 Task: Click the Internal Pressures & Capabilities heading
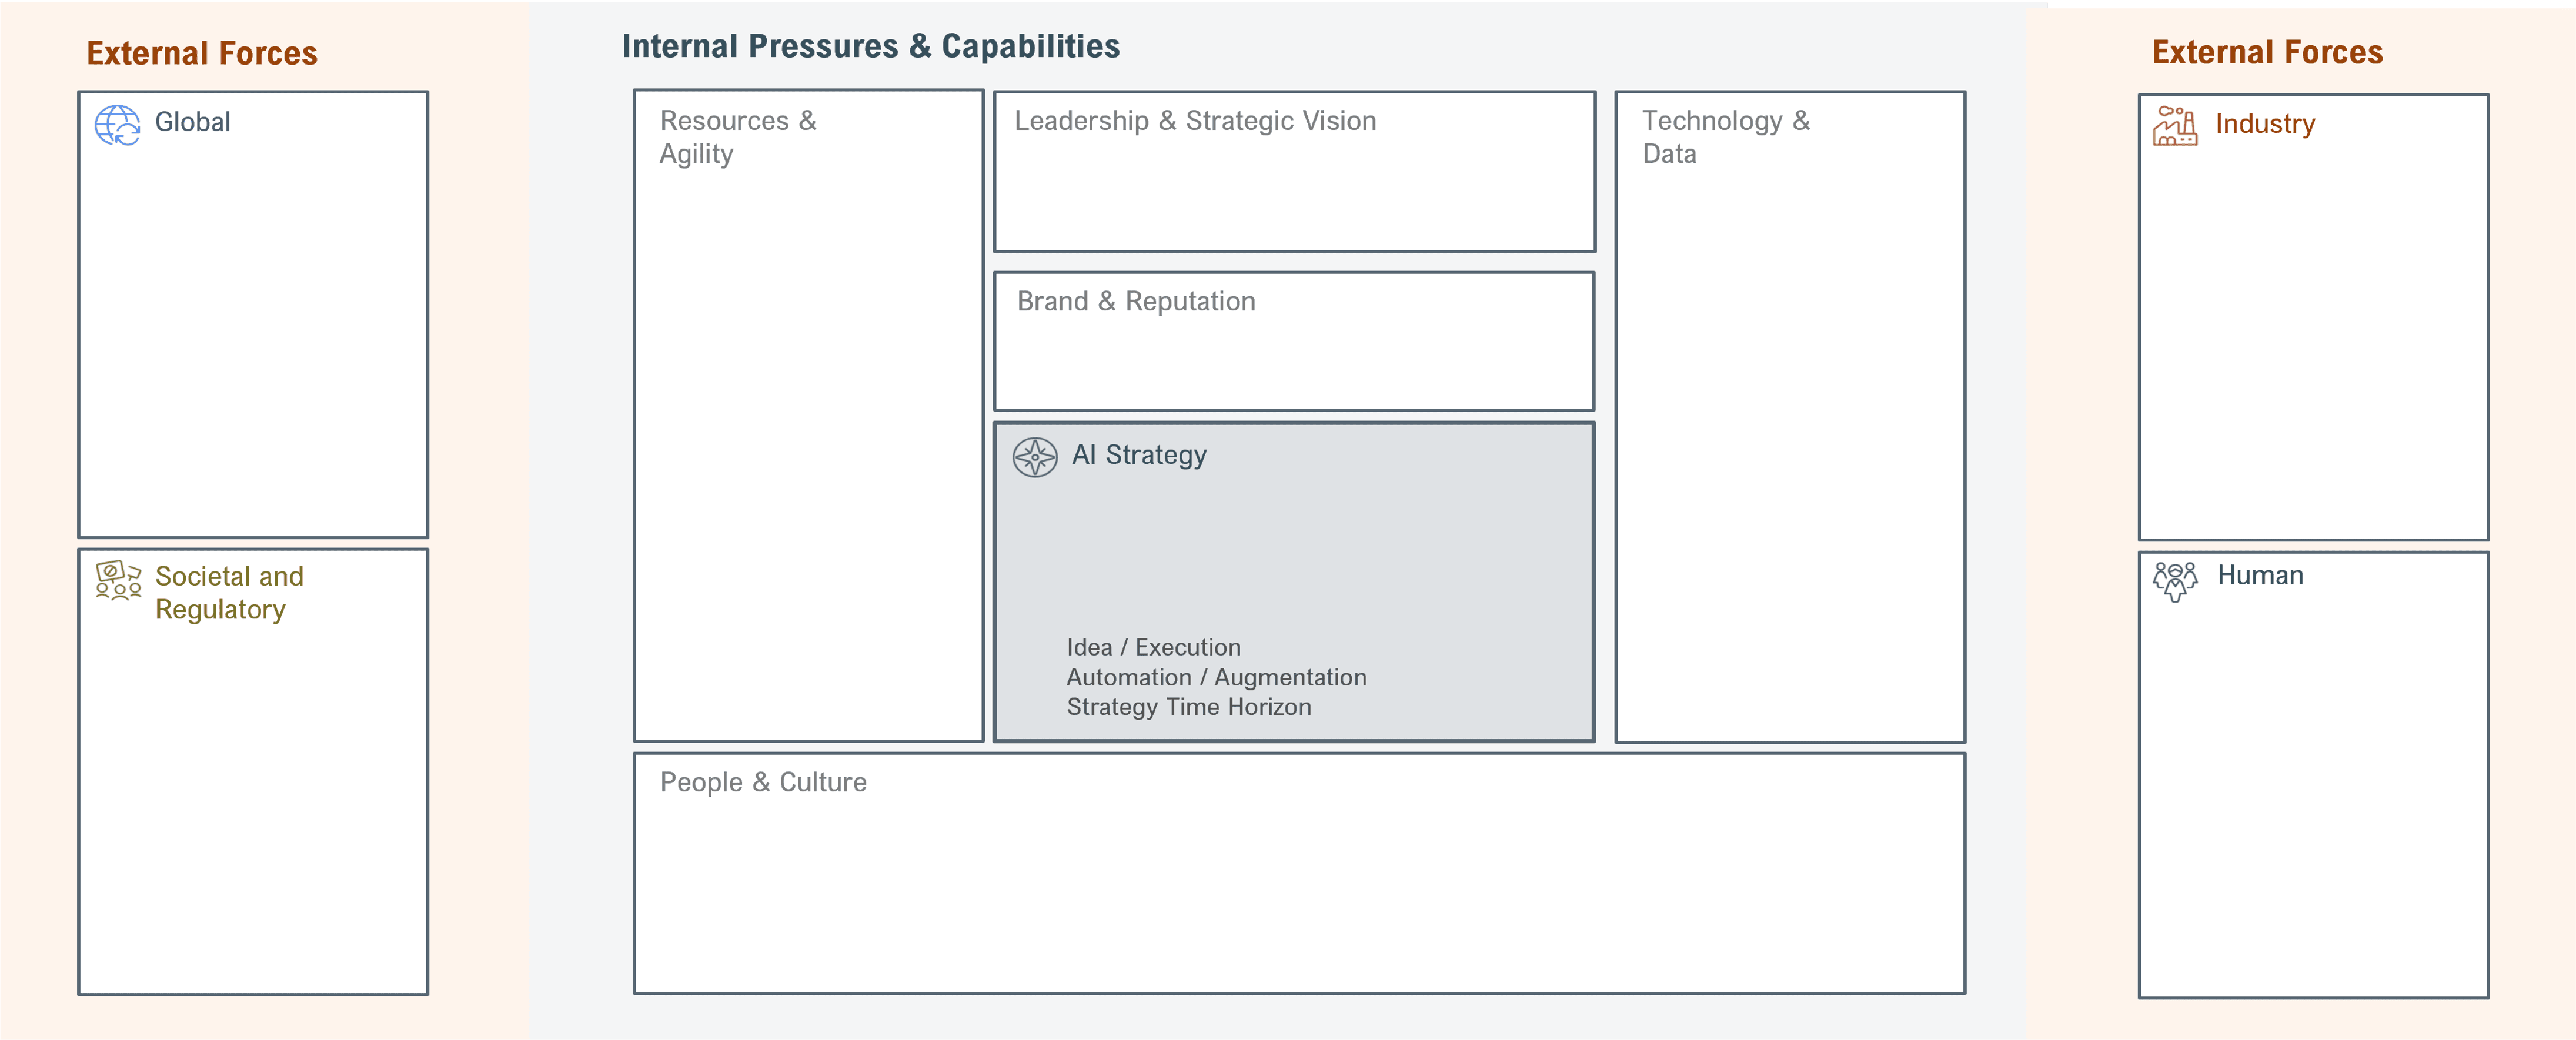(870, 46)
